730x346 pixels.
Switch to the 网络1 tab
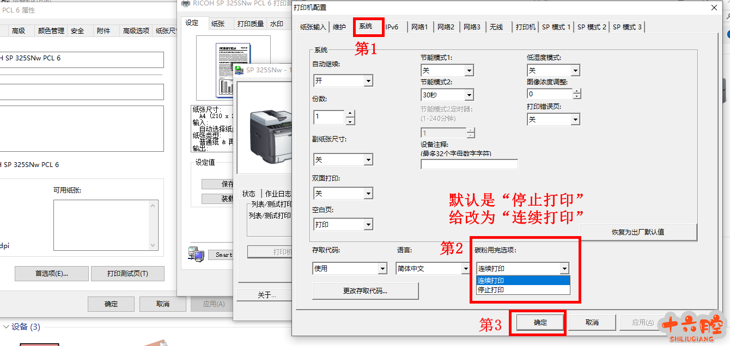tap(419, 27)
